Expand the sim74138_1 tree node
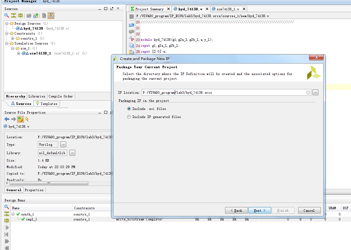Image resolution: width=351 pixels, height=250 pixels. point(19,54)
